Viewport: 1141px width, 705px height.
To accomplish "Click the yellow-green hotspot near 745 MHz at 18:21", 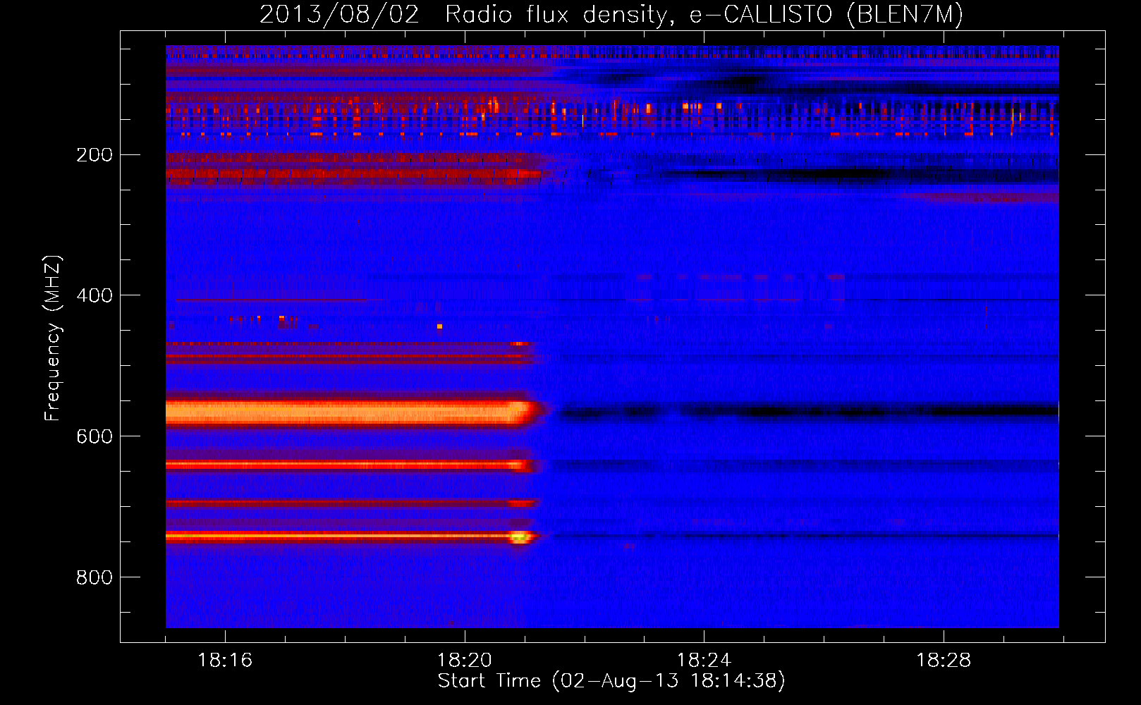I will (520, 538).
